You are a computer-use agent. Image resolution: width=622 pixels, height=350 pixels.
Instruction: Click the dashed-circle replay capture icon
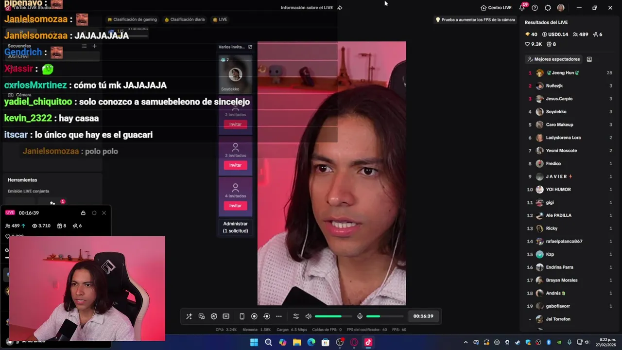(x=266, y=316)
